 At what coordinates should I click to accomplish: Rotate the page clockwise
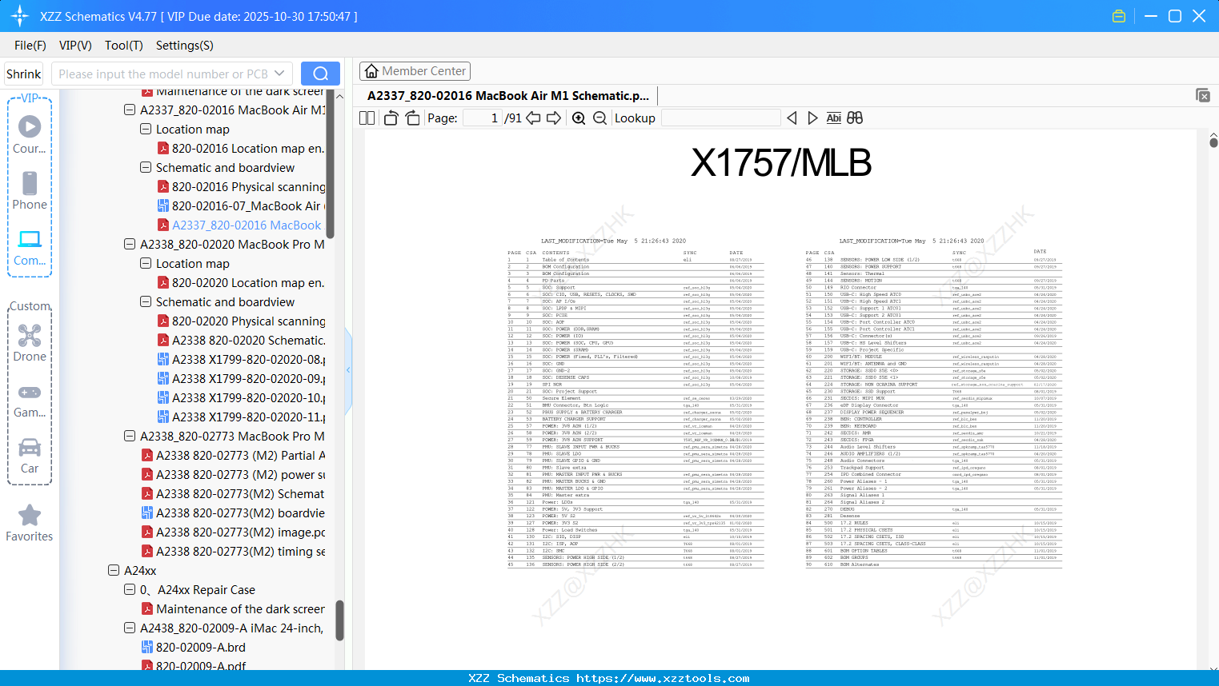[x=413, y=118]
